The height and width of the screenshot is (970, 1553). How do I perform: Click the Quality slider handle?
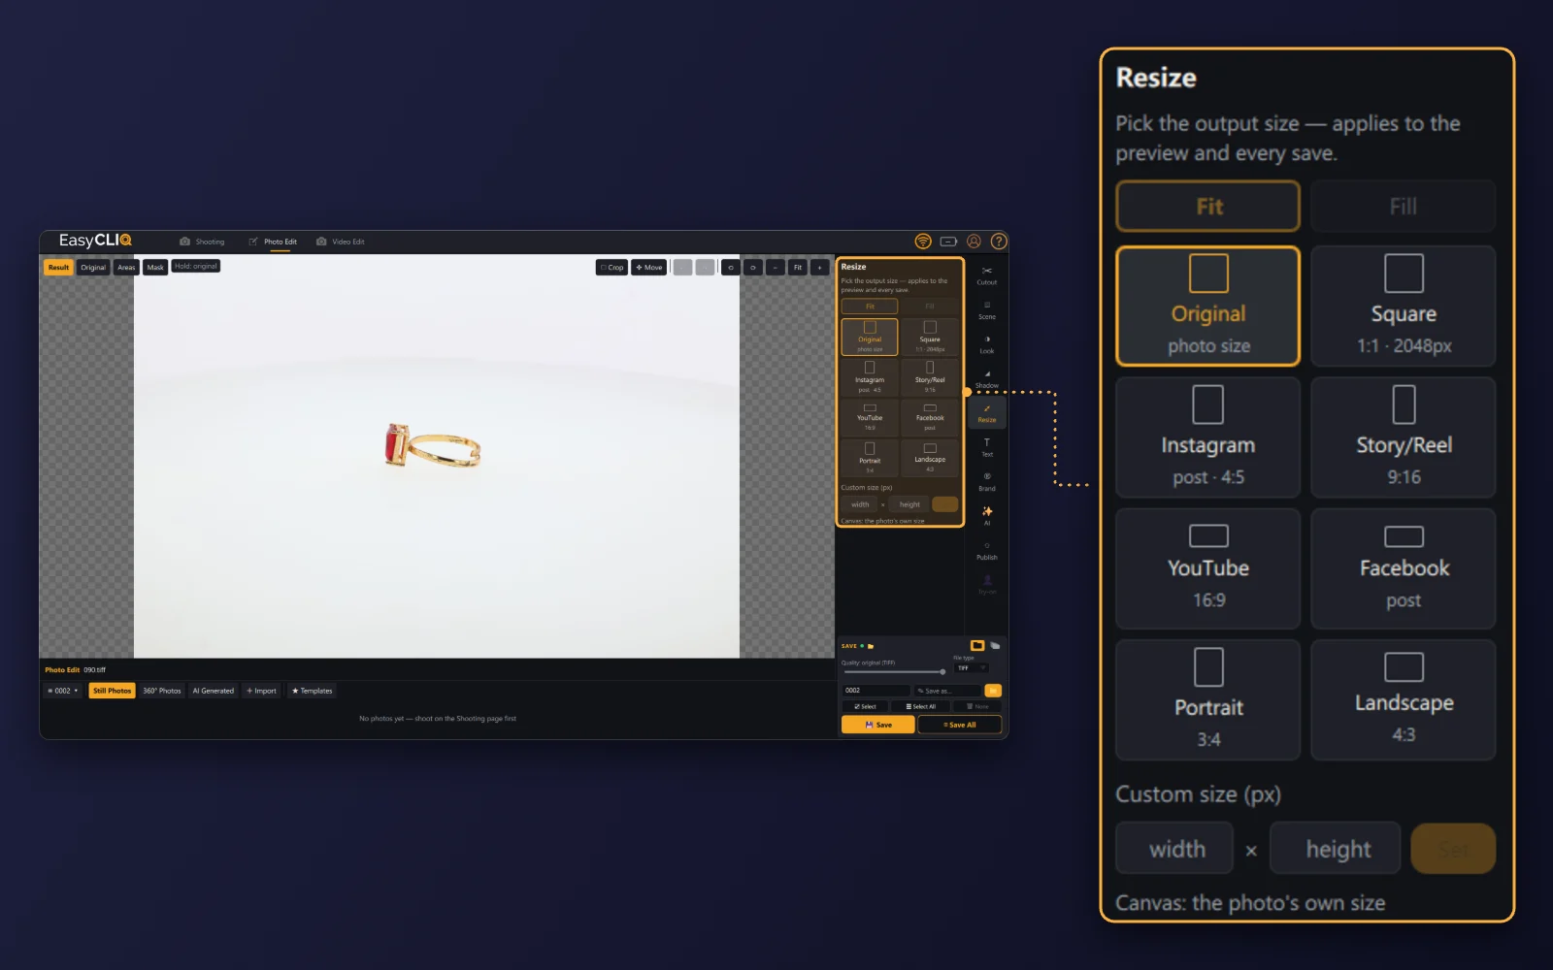[x=942, y=671]
